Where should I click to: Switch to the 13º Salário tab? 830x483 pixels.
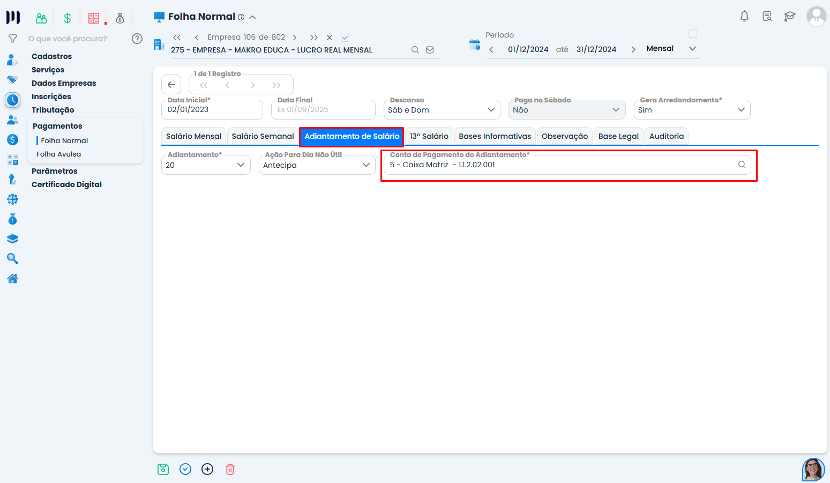click(x=429, y=136)
